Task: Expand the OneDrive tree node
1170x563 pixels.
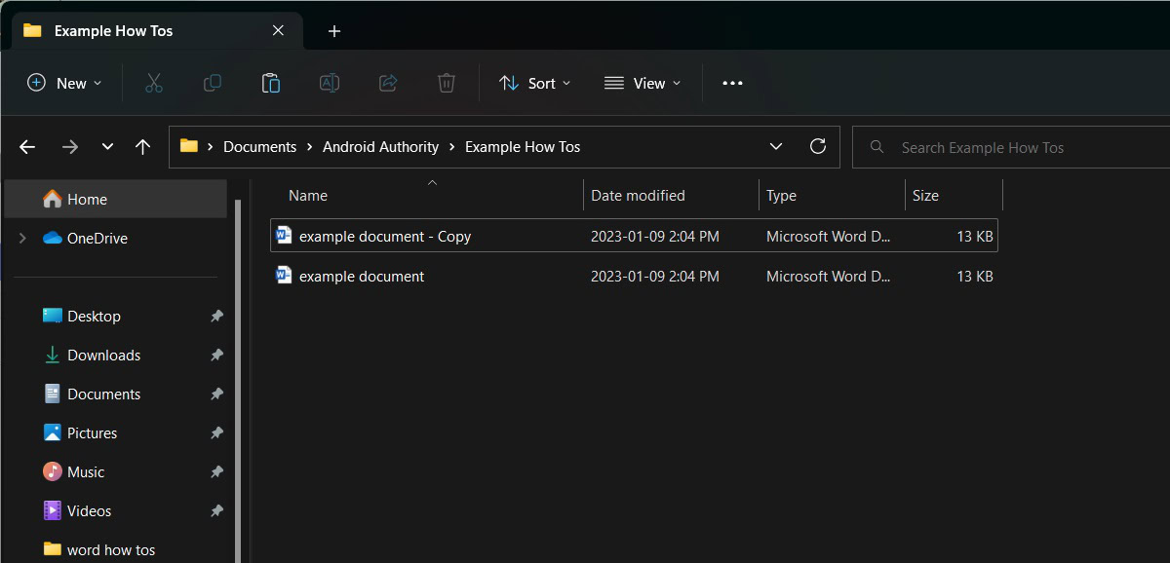Action: coord(22,239)
